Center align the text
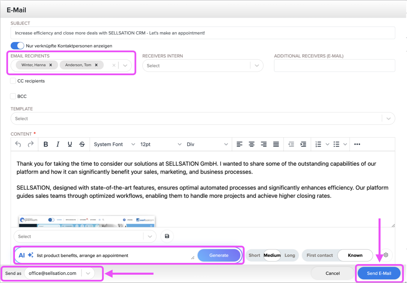Viewport: 407px width, 283px height. (252, 144)
